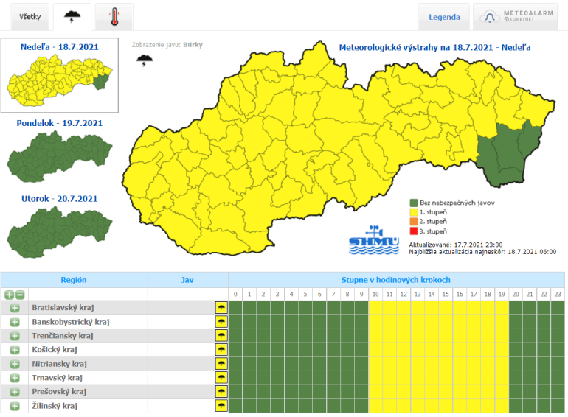The image size is (568, 417).
Task: Click the Jav column header
Action: click(x=187, y=280)
